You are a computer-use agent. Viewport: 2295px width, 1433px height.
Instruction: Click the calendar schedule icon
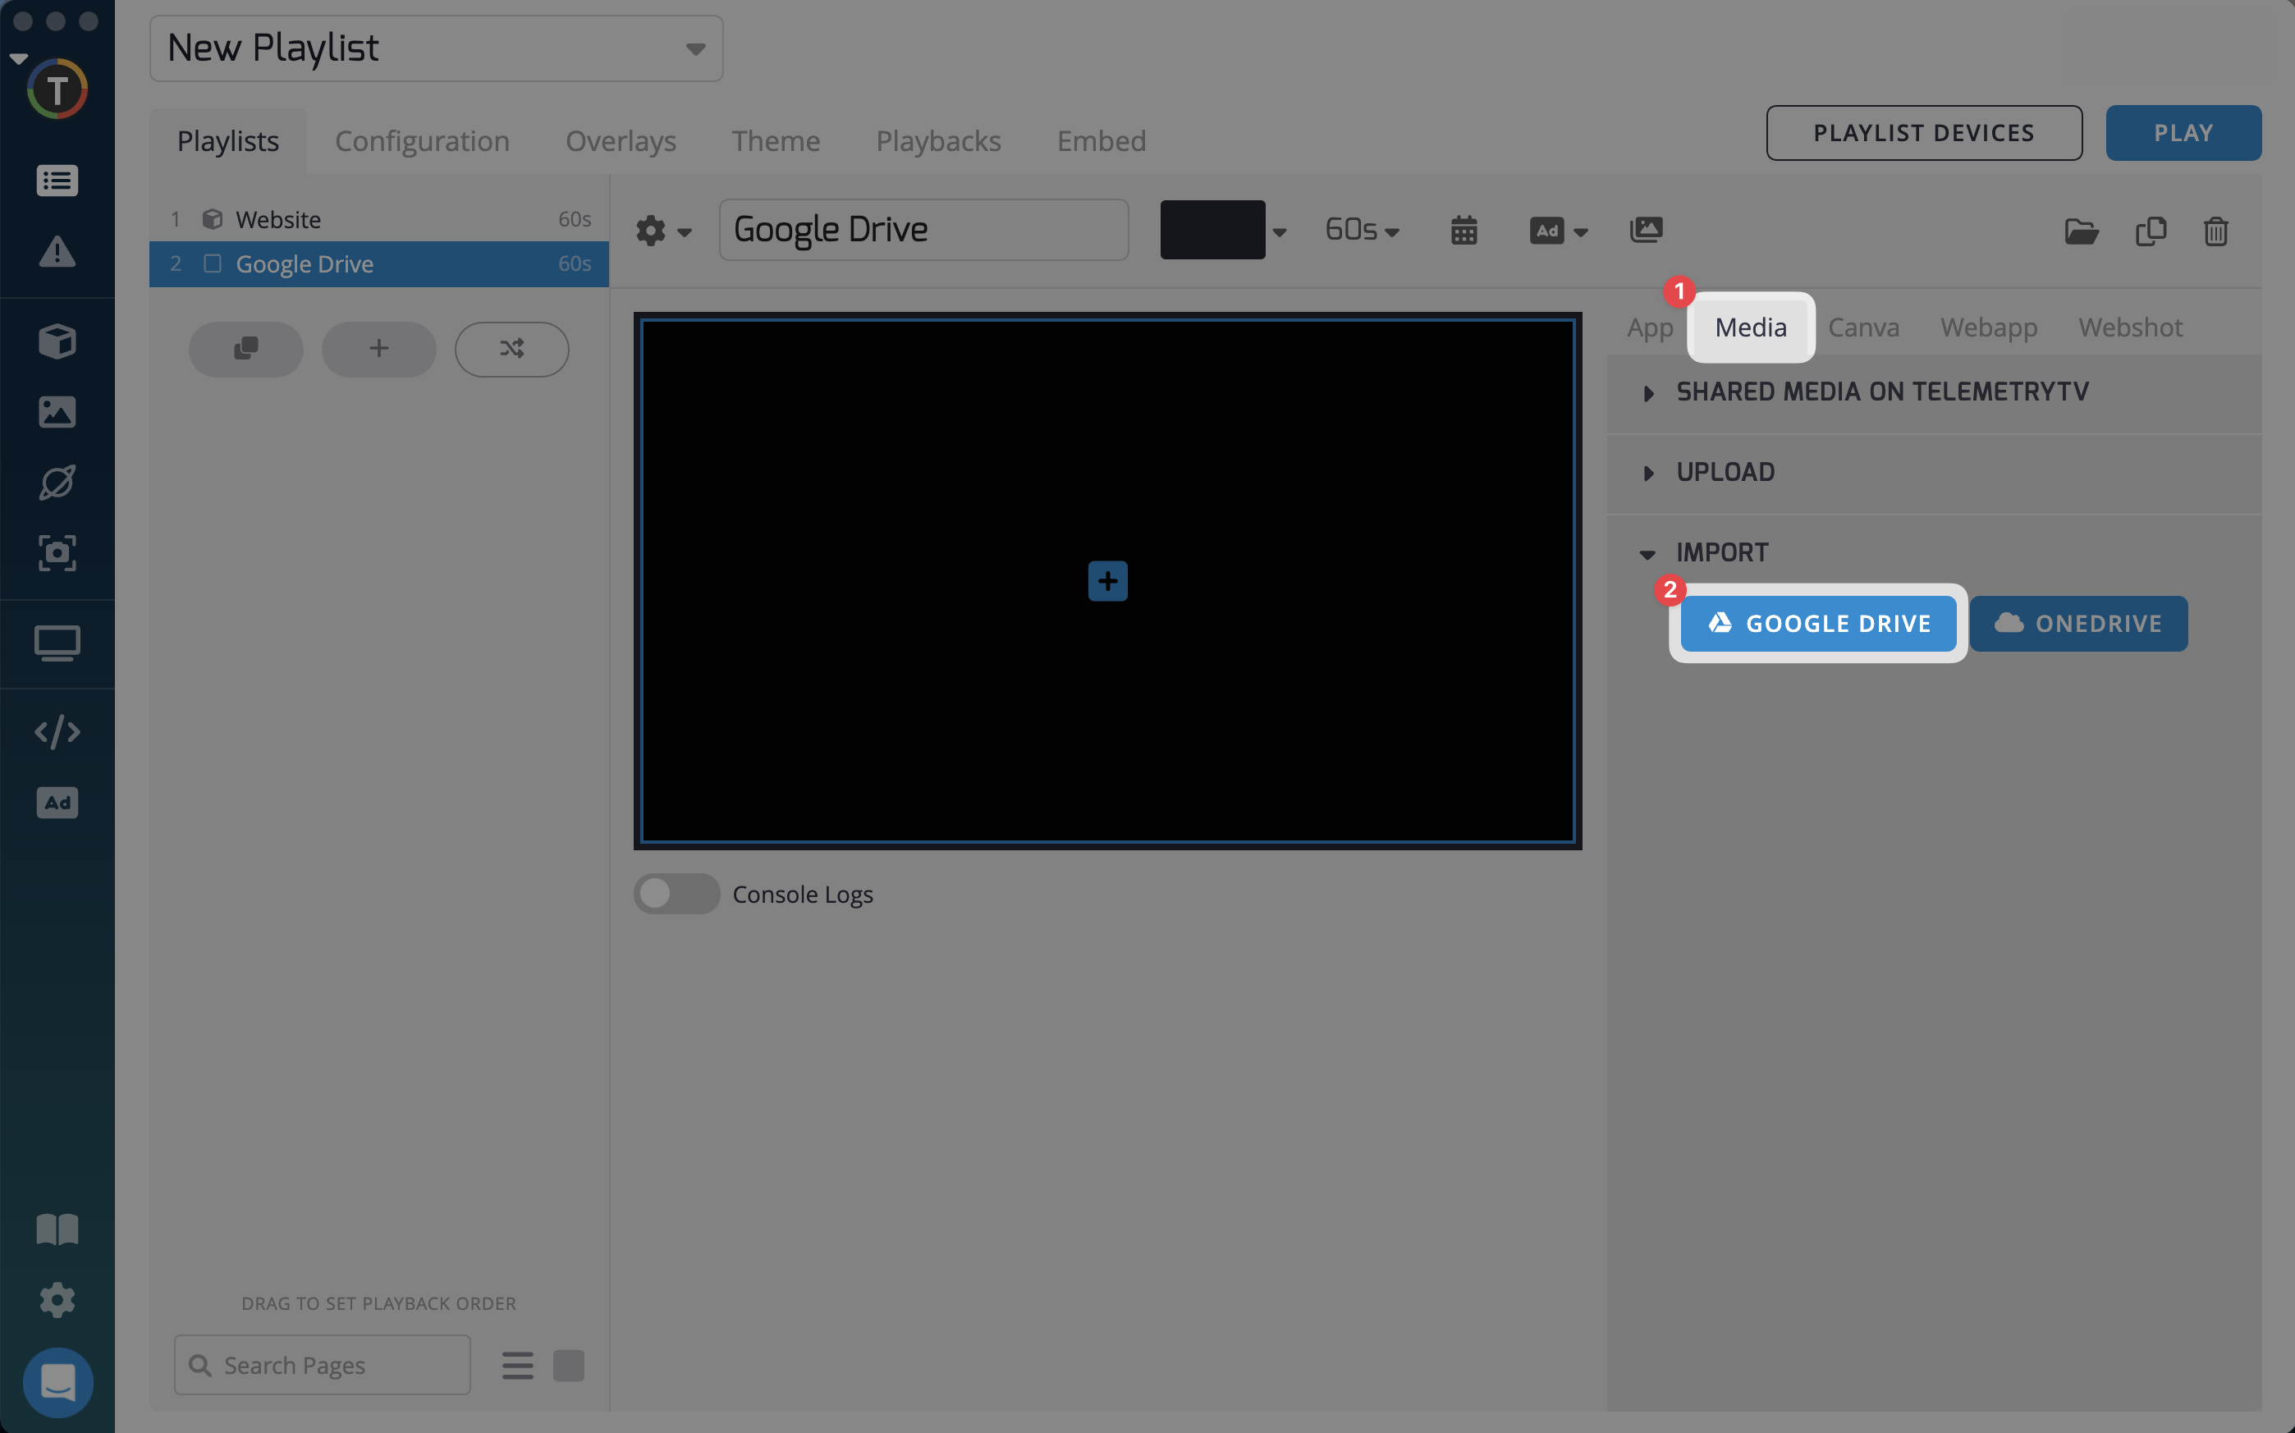click(1463, 231)
